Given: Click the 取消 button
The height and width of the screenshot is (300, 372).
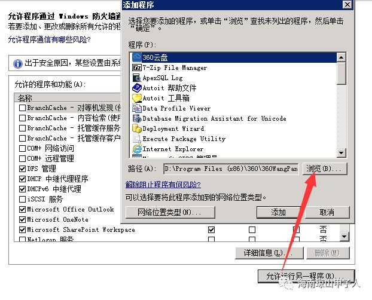Looking at the screenshot, I should tap(327, 212).
